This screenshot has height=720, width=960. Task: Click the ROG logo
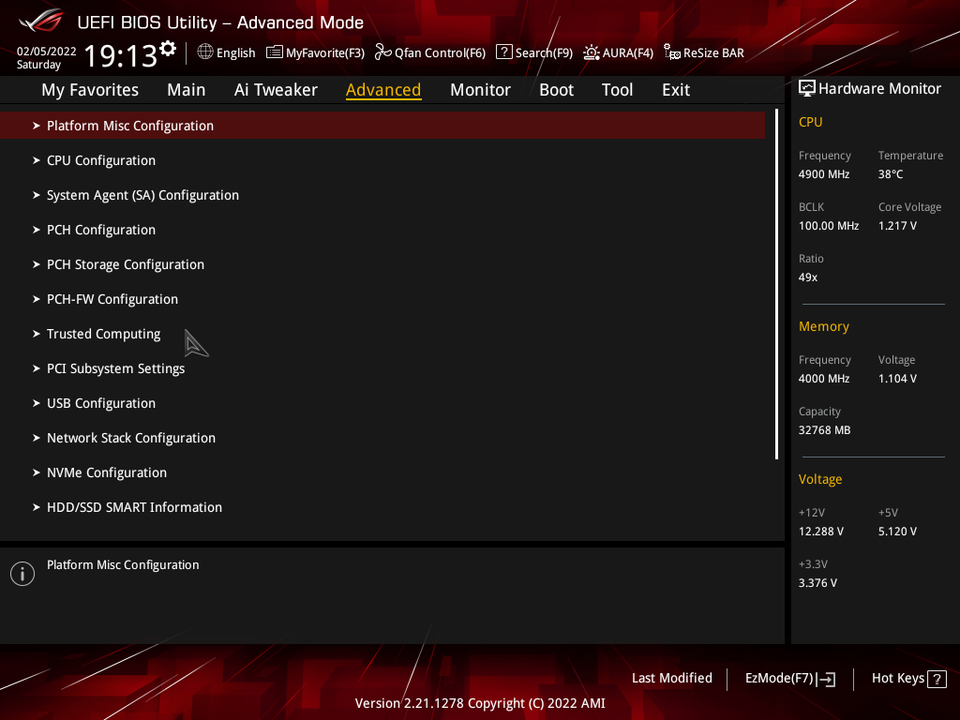(x=41, y=22)
